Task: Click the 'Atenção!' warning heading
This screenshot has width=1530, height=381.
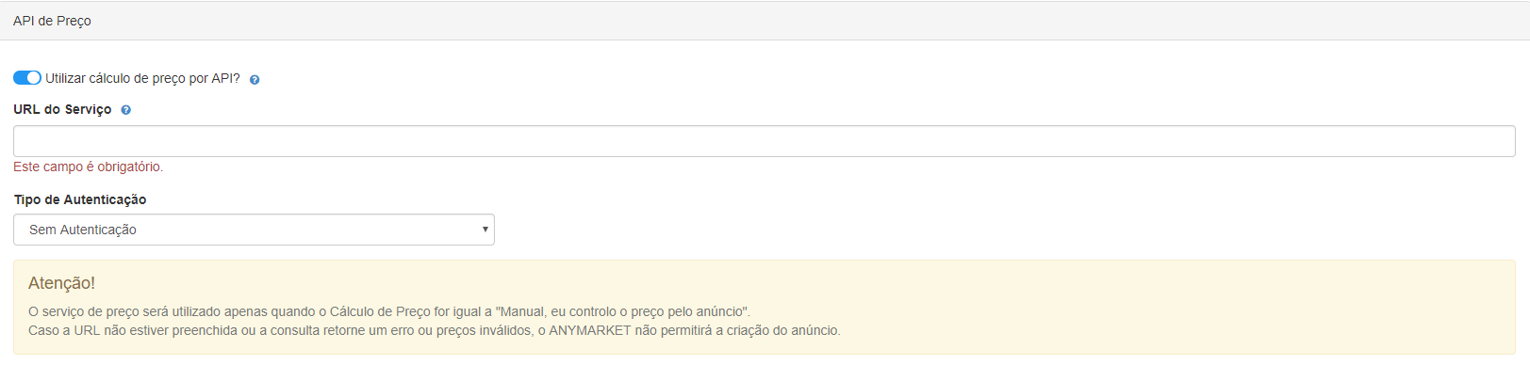Action: (61, 283)
